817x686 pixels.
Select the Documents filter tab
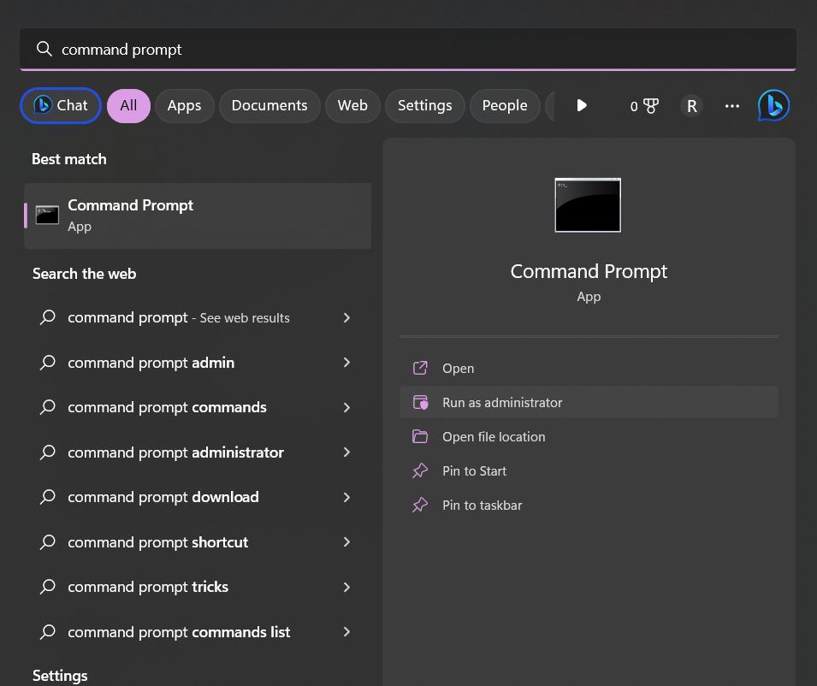point(269,106)
